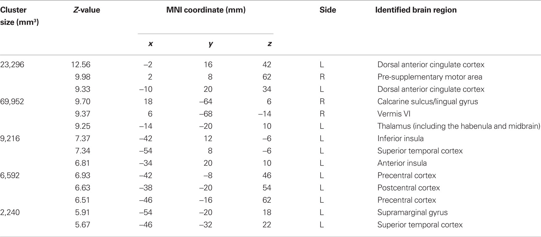This screenshot has width=541, height=237.
Task: Select the Pre-supplementary motor area entry
Action: pyautogui.click(x=430, y=77)
